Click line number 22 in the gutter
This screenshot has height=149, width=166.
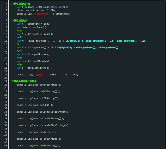[6, 75]
